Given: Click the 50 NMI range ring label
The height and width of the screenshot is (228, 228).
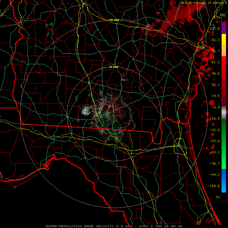Looking at the screenshot, I should 114,67.
